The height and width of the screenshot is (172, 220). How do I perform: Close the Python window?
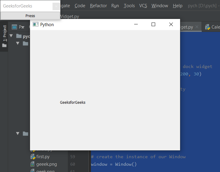[x=171, y=24]
